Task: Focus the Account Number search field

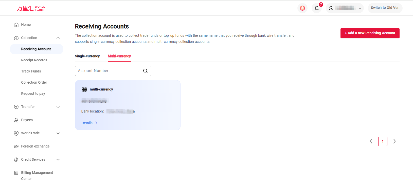Action: (113, 71)
